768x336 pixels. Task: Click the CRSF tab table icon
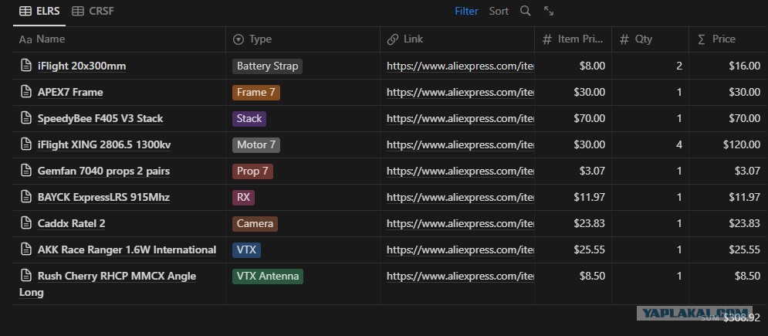pyautogui.click(x=78, y=12)
